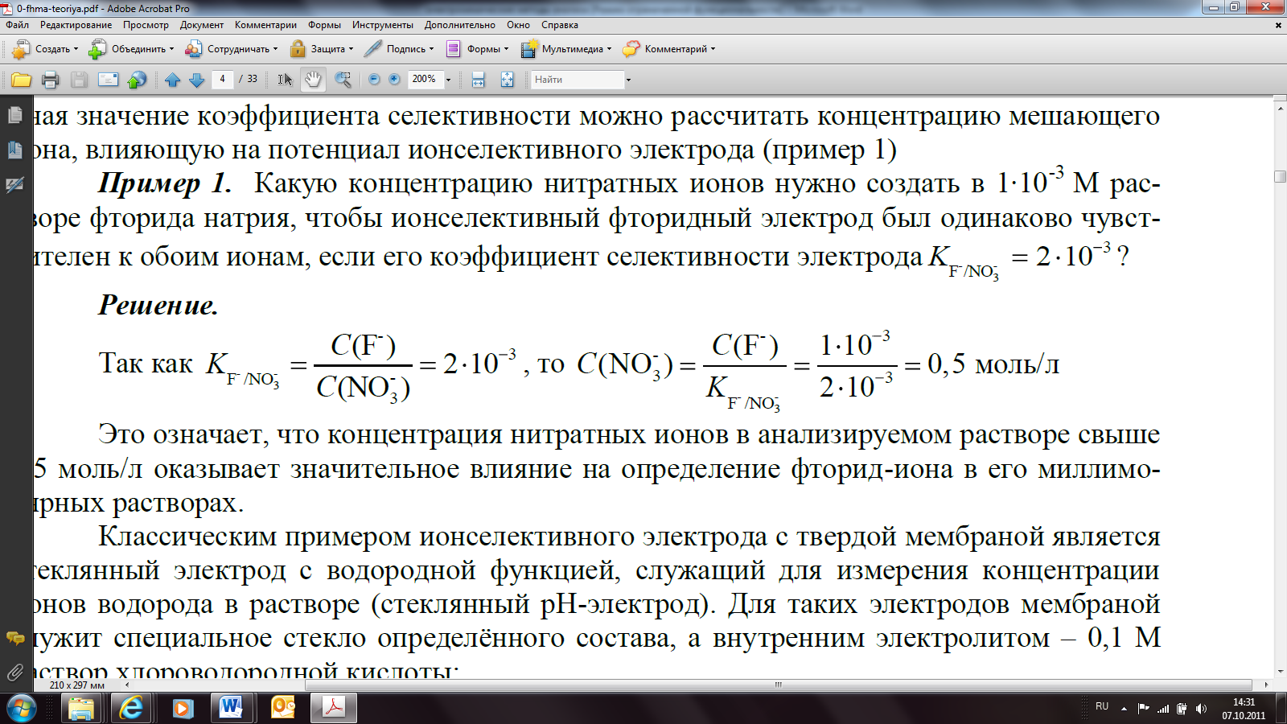Click the vertical scrollbar down arrow
The width and height of the screenshot is (1287, 724).
click(x=1280, y=673)
